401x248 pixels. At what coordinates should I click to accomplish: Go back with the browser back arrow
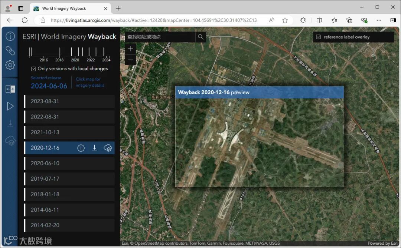point(10,20)
